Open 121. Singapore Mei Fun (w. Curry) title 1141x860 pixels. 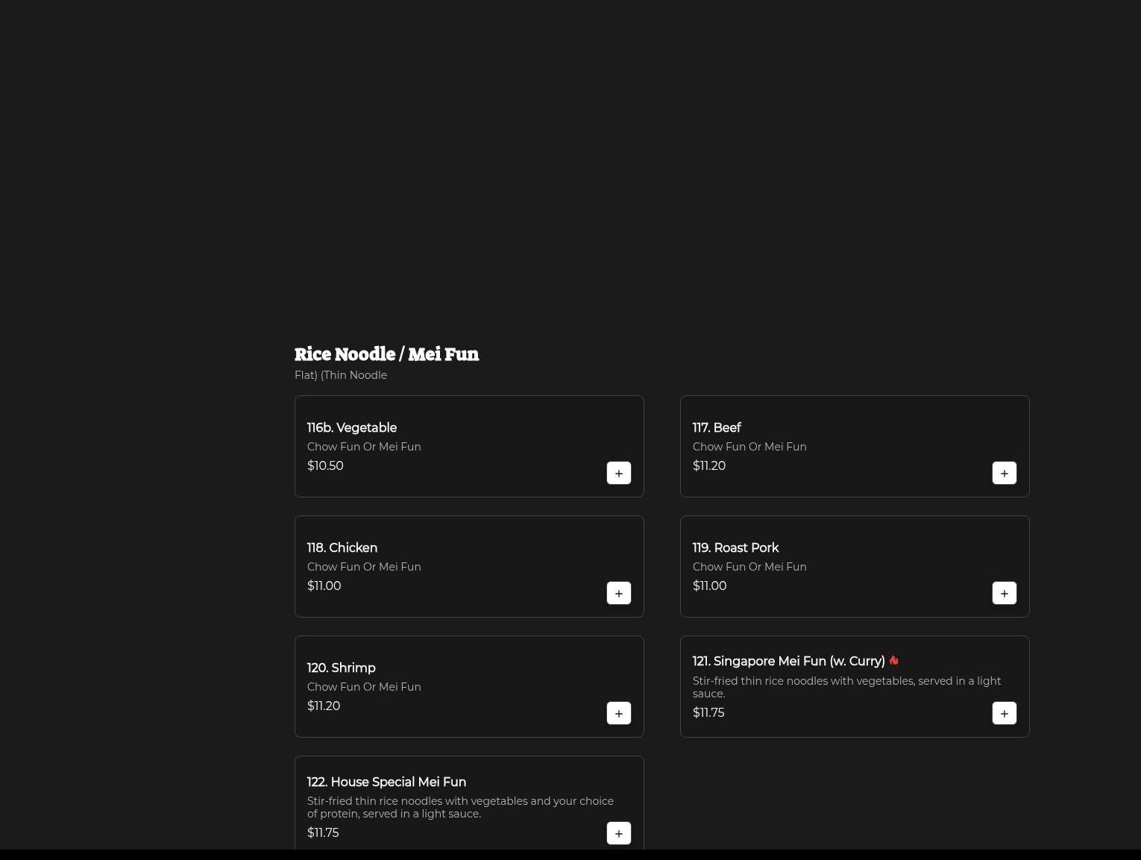click(788, 662)
